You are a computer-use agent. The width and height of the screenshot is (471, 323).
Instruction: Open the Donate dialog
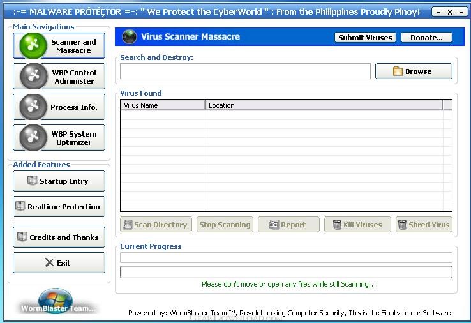pos(426,38)
